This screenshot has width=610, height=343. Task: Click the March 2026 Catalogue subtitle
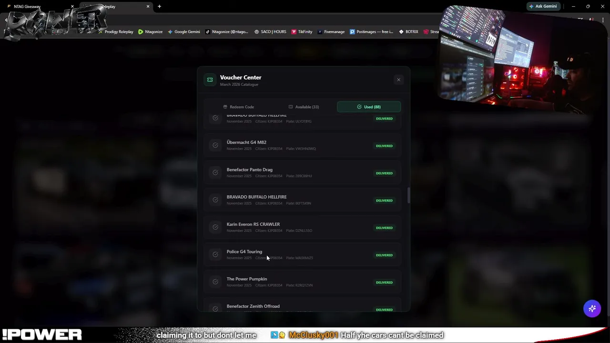[x=239, y=84]
